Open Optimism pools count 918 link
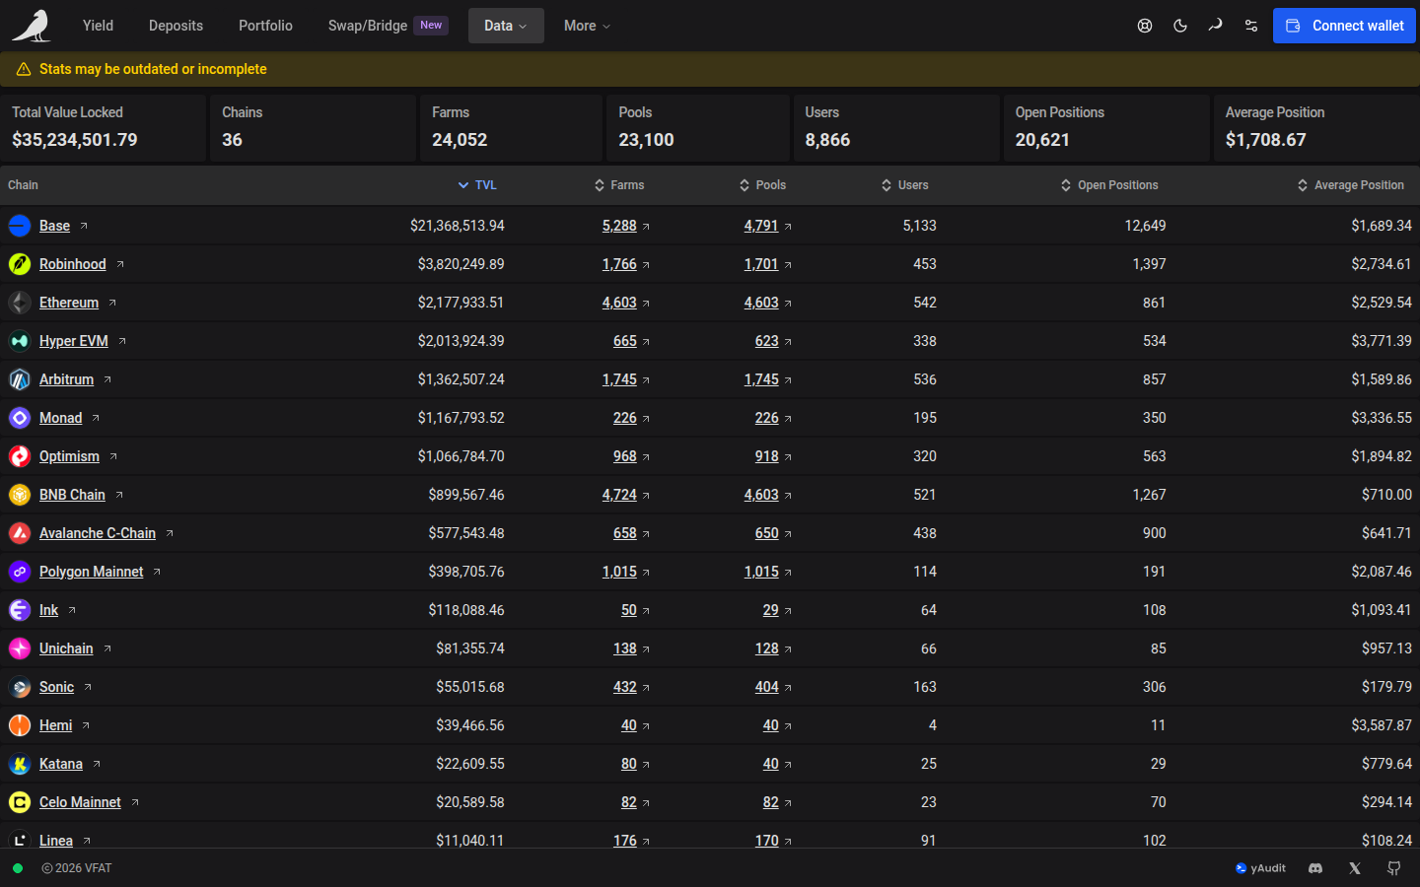The height and width of the screenshot is (887, 1420). pos(767,456)
